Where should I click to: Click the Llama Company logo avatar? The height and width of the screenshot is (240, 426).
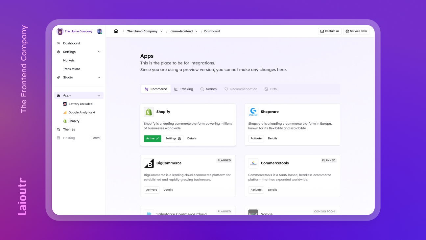60,32
